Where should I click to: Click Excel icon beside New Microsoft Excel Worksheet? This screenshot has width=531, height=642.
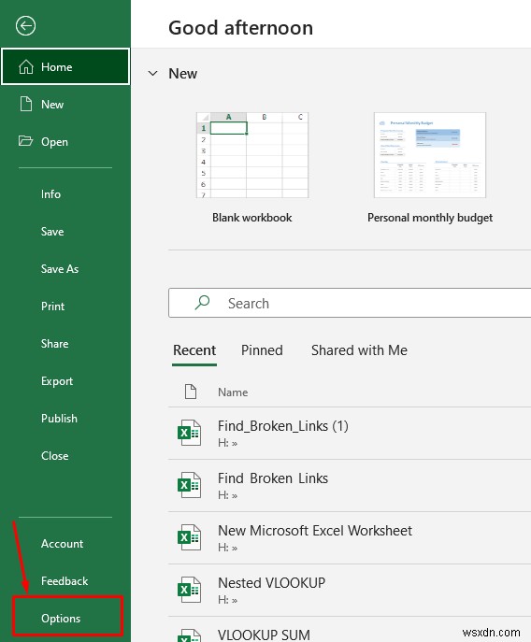point(189,537)
